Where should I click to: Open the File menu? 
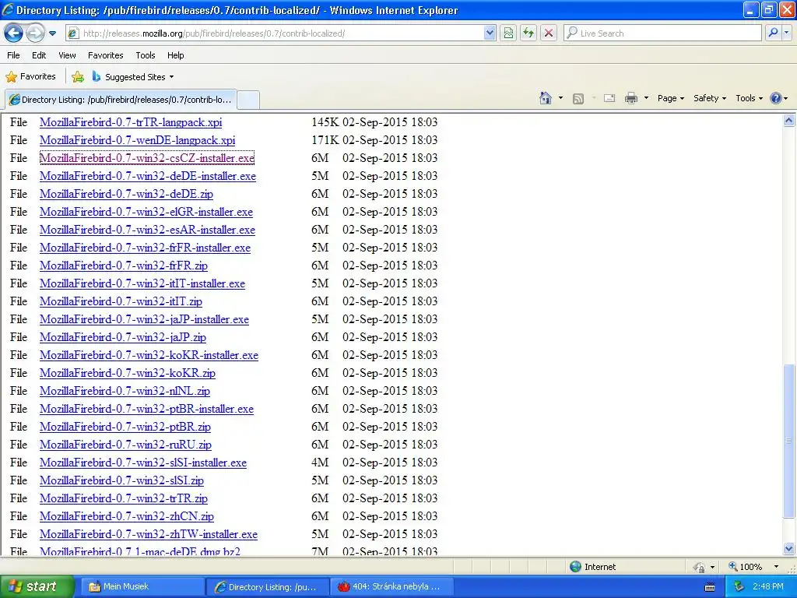[14, 55]
